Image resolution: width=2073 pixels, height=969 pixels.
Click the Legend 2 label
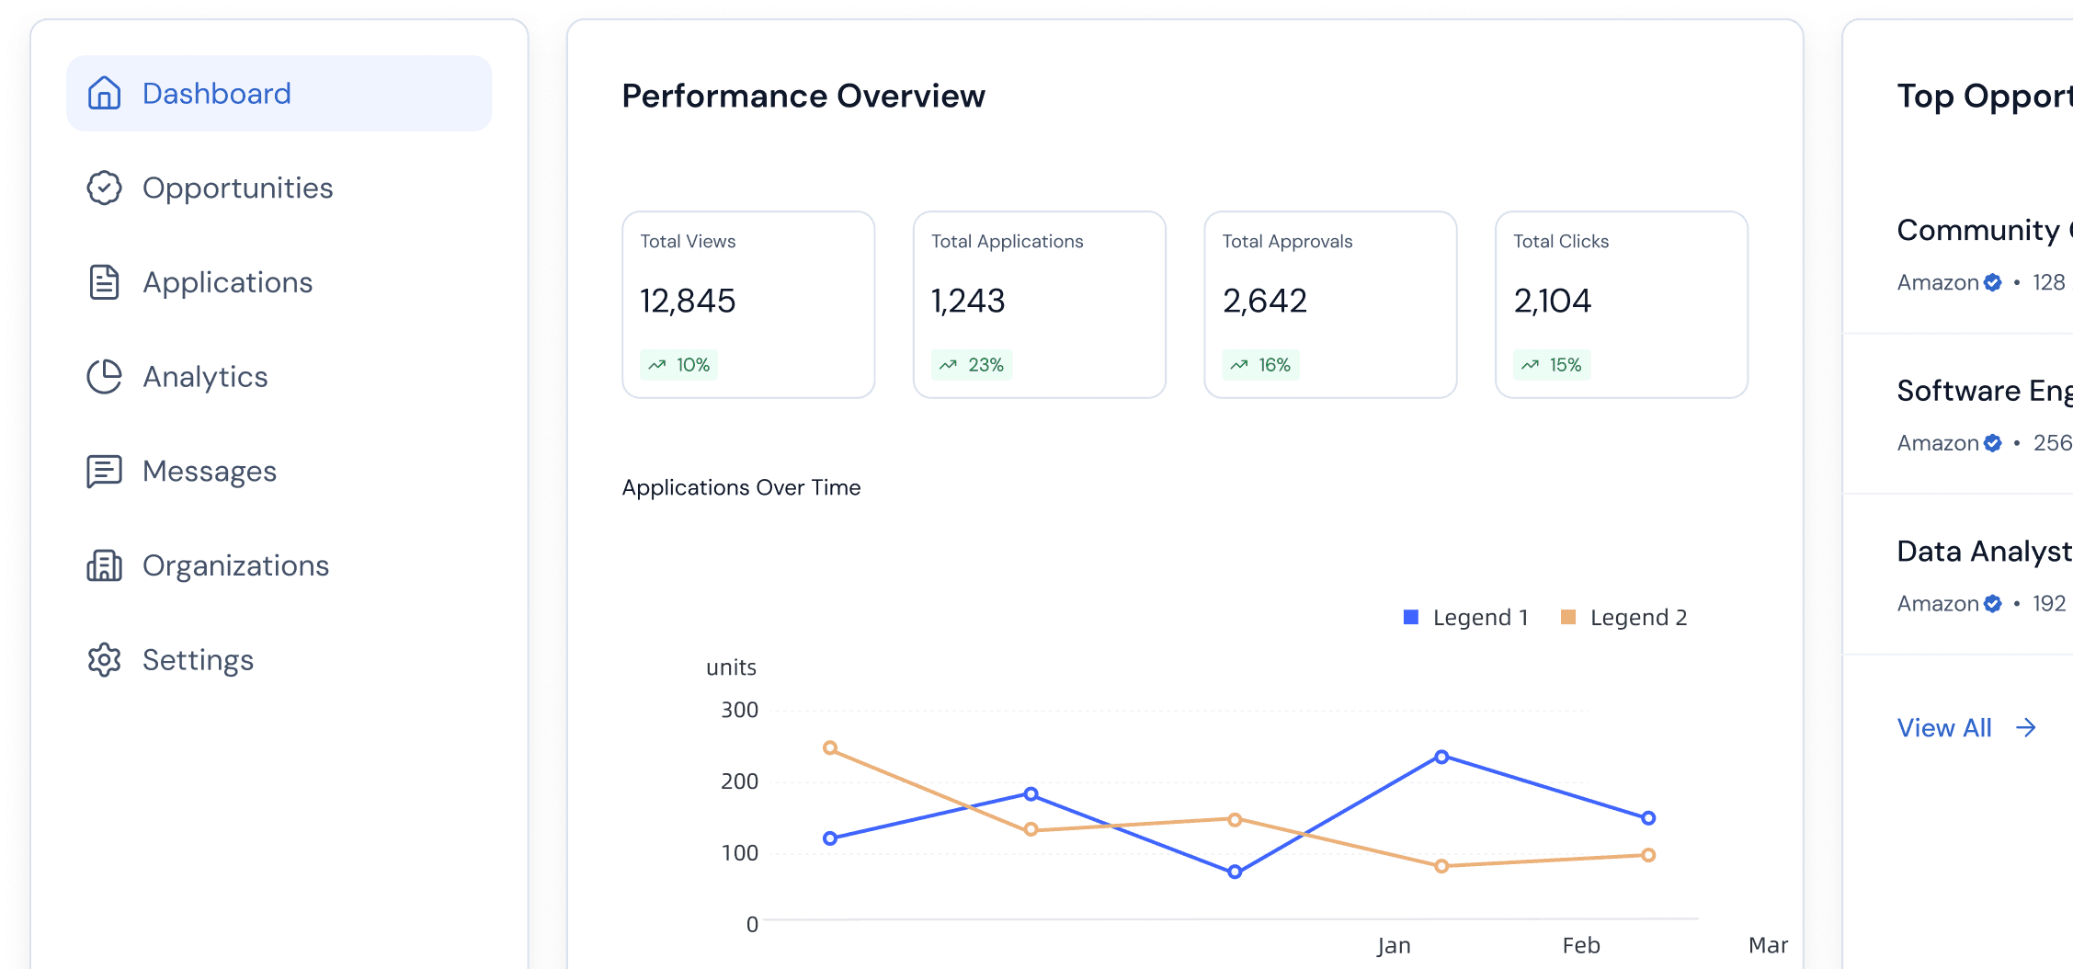[x=1639, y=618]
